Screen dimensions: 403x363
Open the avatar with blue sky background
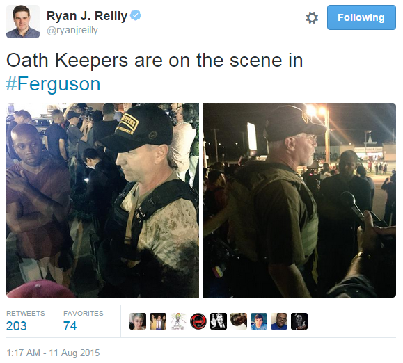click(x=259, y=321)
